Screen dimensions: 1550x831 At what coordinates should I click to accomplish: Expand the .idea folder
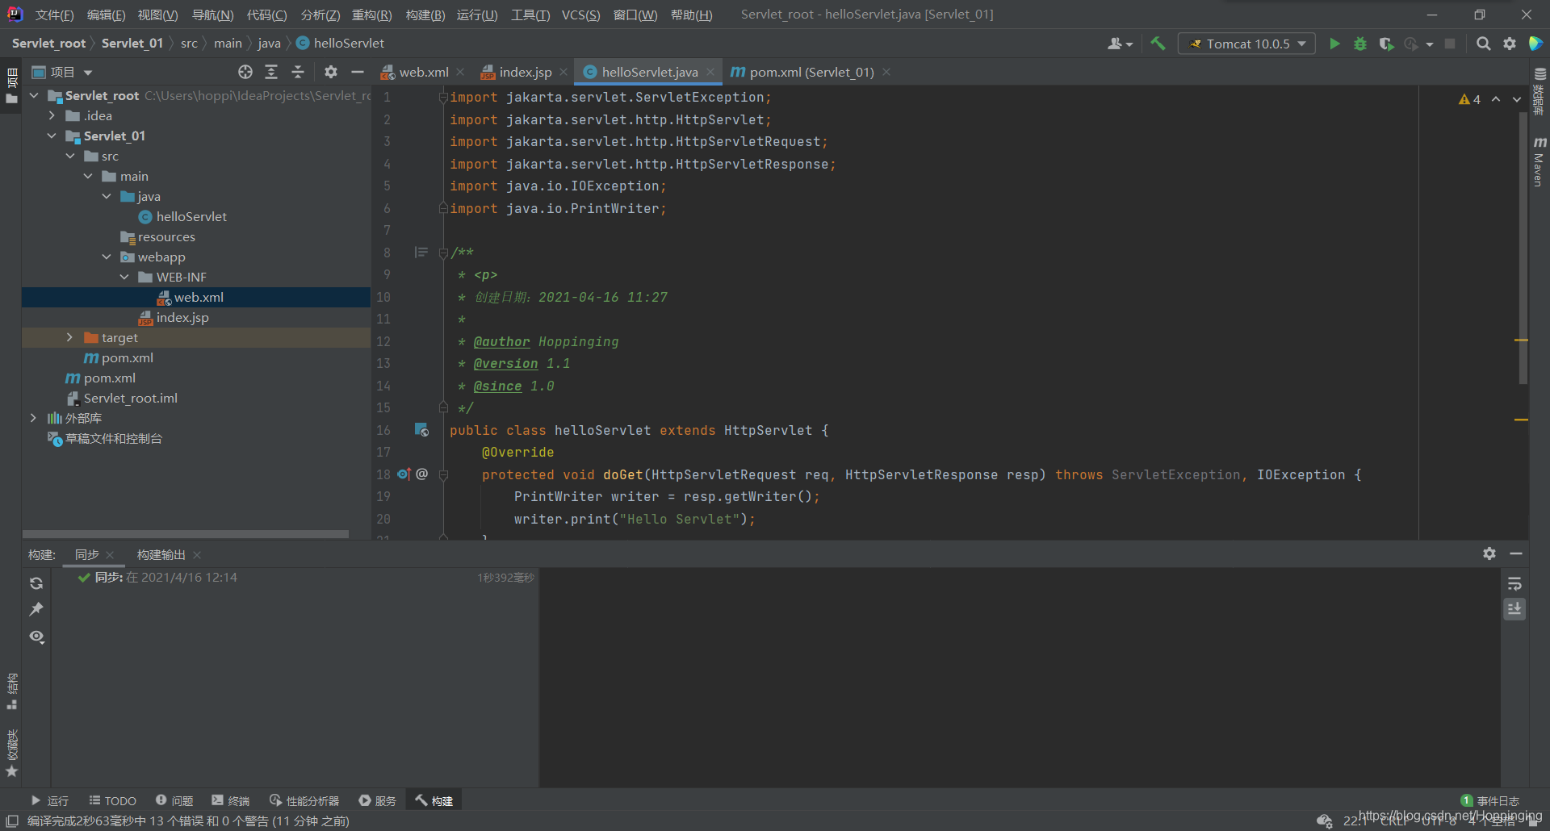[x=52, y=115]
